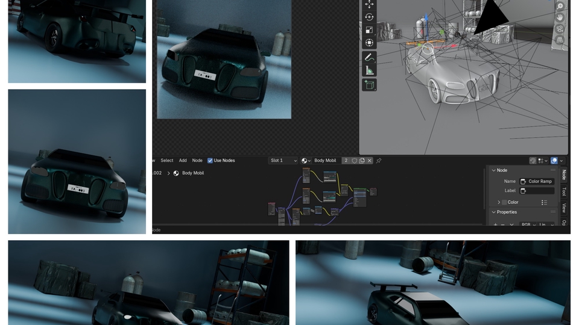Open the Add menu in node editor
This screenshot has height=325, width=579.
pos(183,161)
